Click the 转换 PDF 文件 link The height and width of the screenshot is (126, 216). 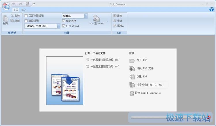tap(145, 68)
